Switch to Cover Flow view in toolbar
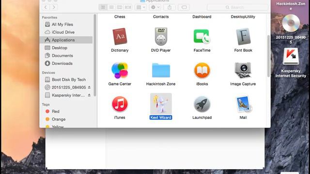The width and height of the screenshot is (310, 174). coord(128,7)
